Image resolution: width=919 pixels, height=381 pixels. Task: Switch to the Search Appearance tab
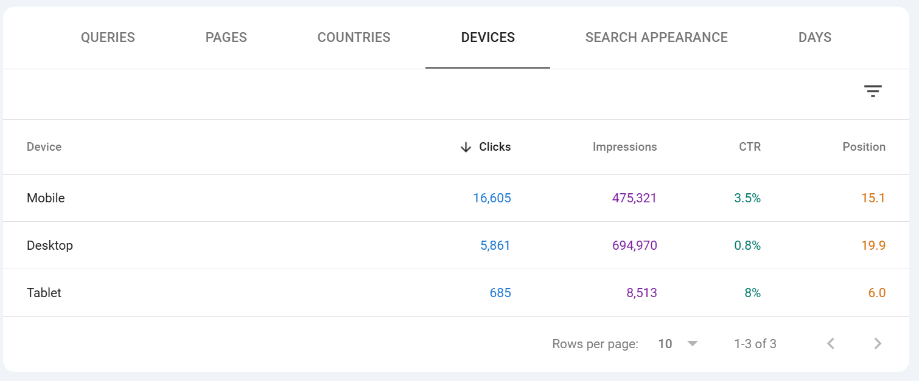tap(656, 38)
